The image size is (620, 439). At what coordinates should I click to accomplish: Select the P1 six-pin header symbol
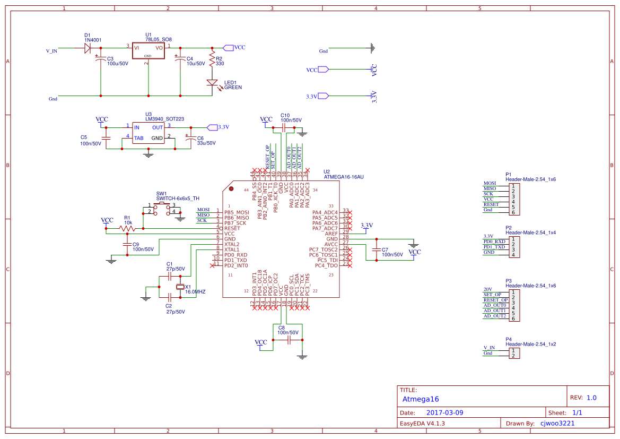[x=514, y=199]
